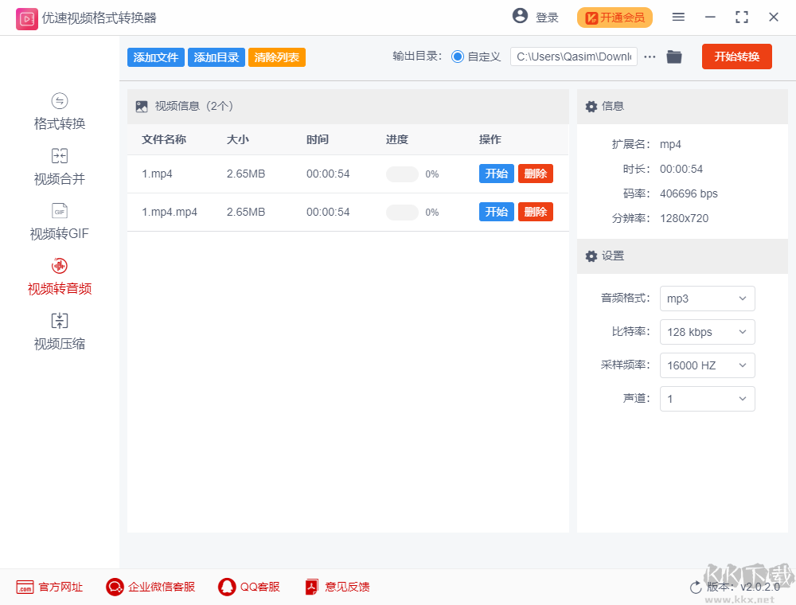Click the 登录 login entry
This screenshot has width=796, height=605.
tap(545, 17)
